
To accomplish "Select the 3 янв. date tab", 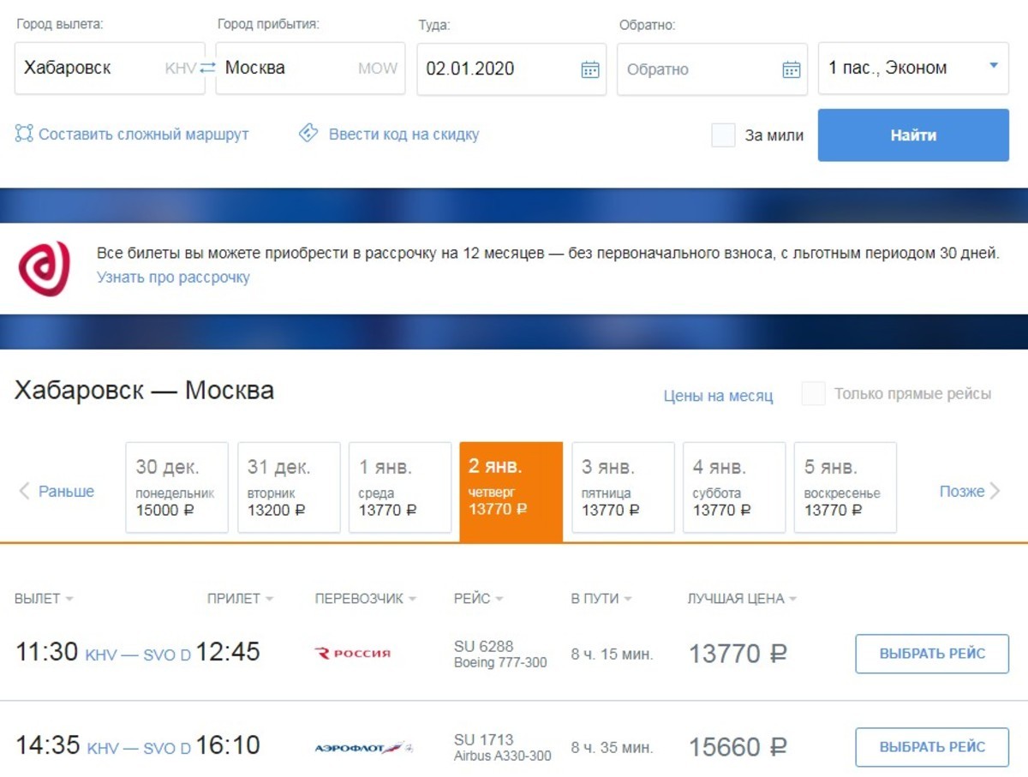I will (x=623, y=488).
